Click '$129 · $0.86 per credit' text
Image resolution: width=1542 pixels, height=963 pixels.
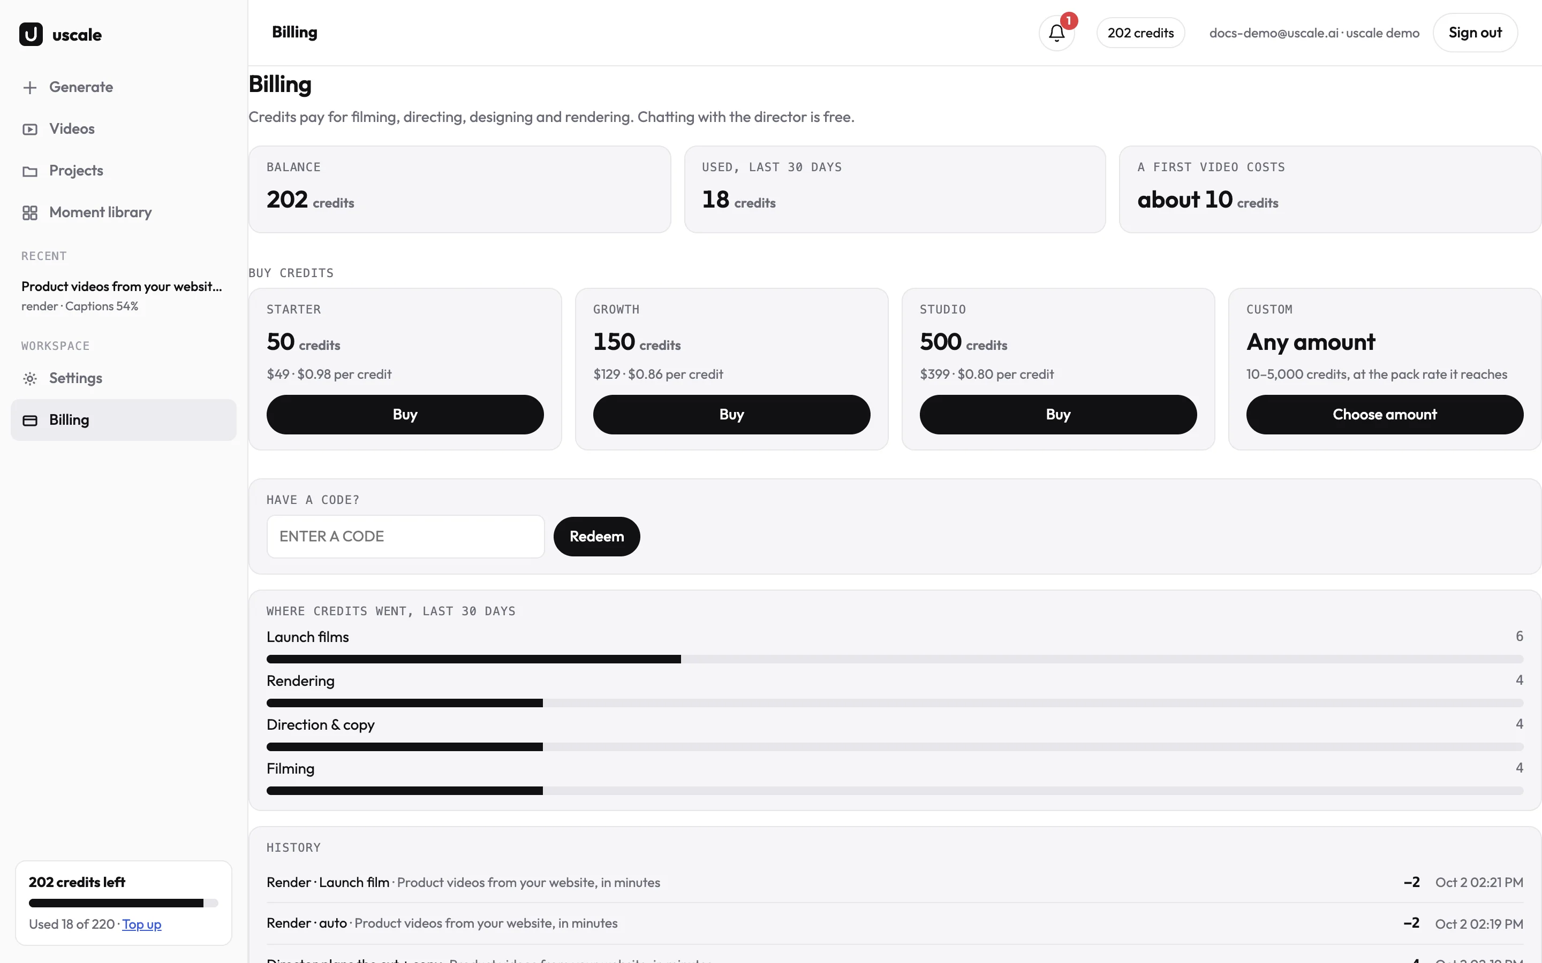657,374
